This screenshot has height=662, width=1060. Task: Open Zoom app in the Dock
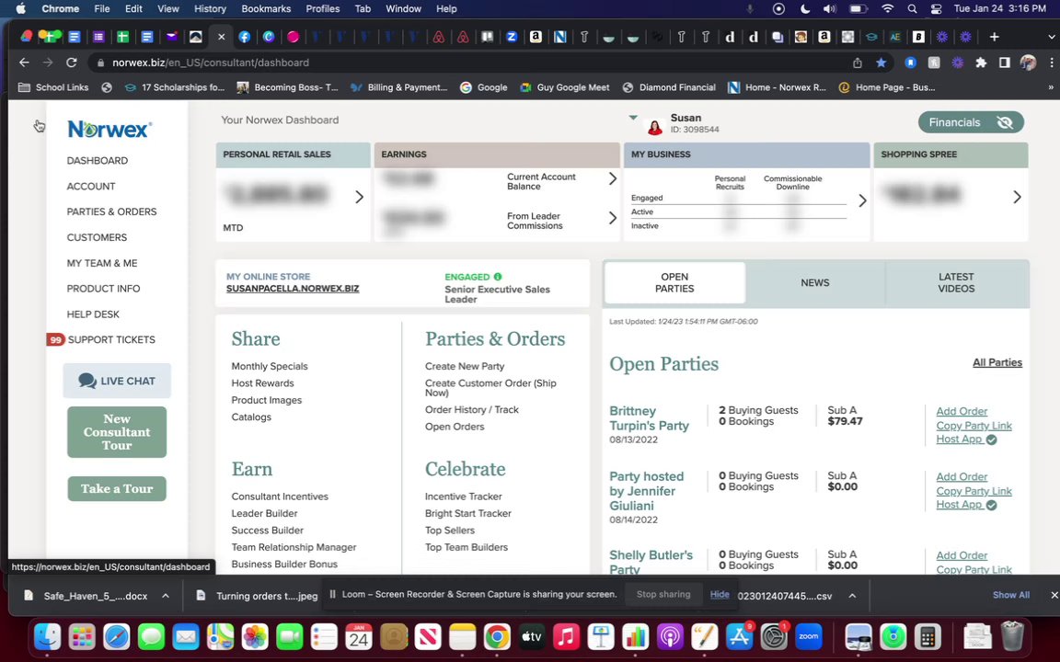coord(809,636)
